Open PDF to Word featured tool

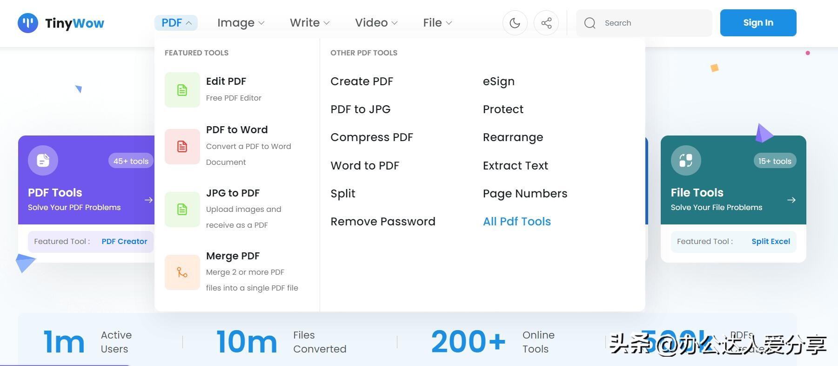point(237,130)
